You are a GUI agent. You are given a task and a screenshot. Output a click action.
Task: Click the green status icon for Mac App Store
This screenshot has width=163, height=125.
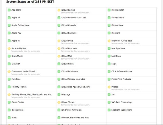point(109,48)
